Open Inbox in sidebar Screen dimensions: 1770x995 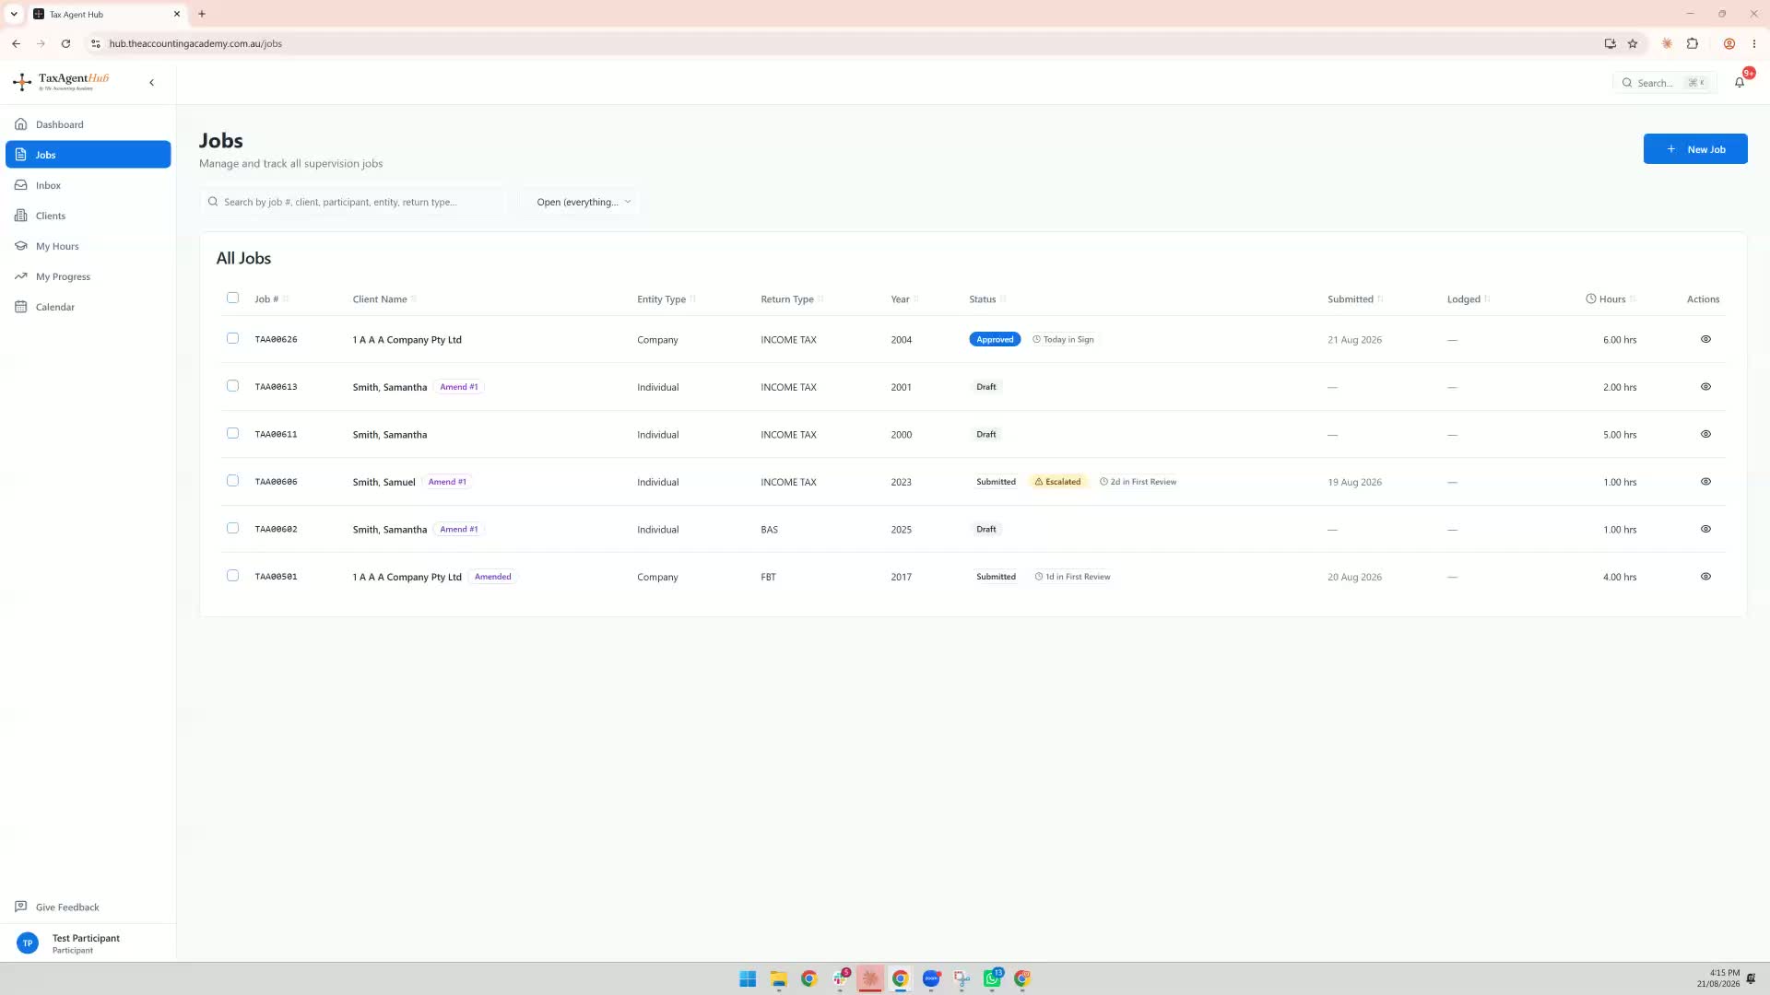[x=88, y=185]
